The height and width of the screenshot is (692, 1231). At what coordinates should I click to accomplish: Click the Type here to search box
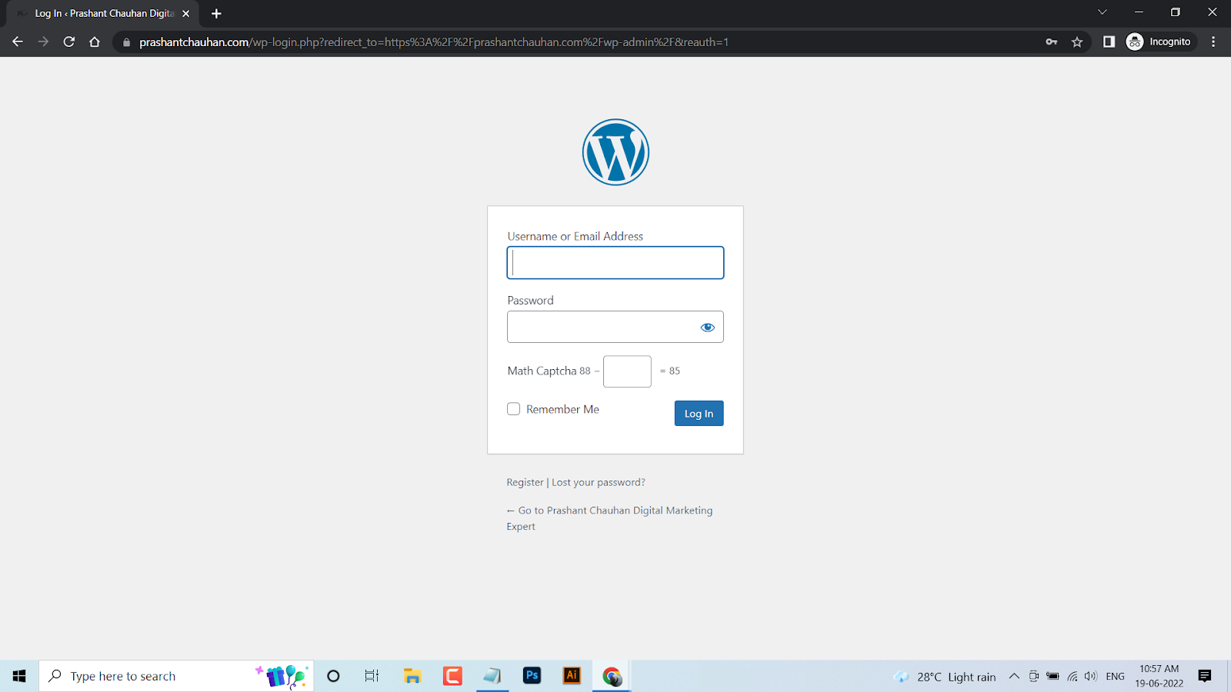176,676
